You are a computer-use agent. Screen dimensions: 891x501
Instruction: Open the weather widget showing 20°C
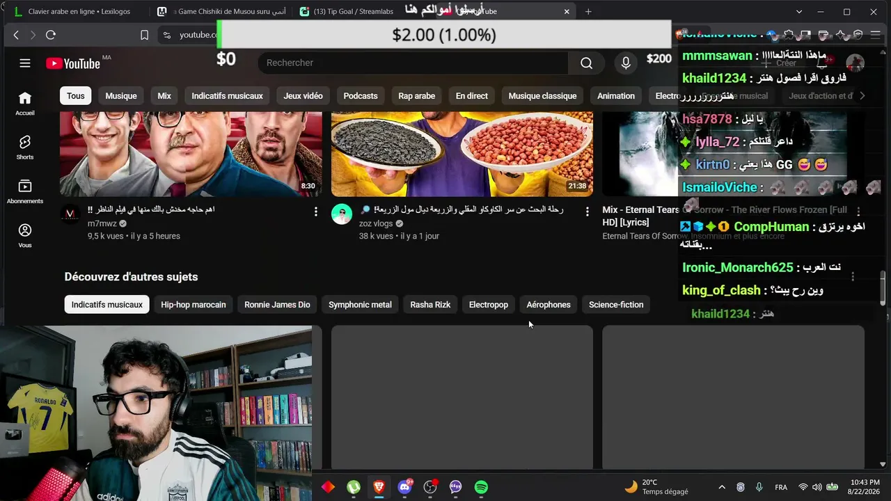pyautogui.click(x=656, y=487)
